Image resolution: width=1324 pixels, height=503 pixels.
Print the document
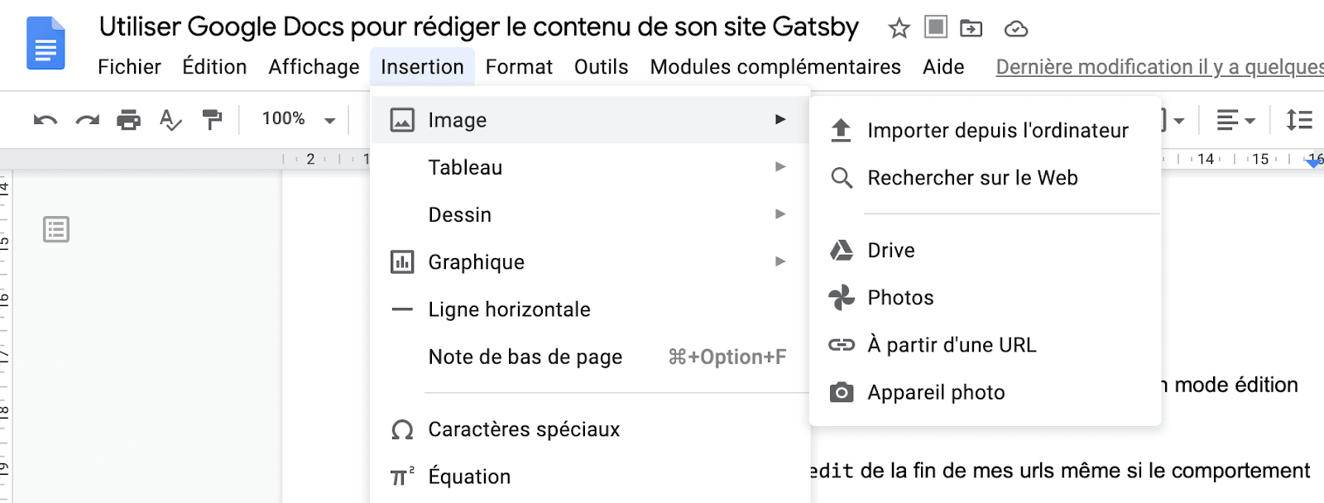click(128, 121)
